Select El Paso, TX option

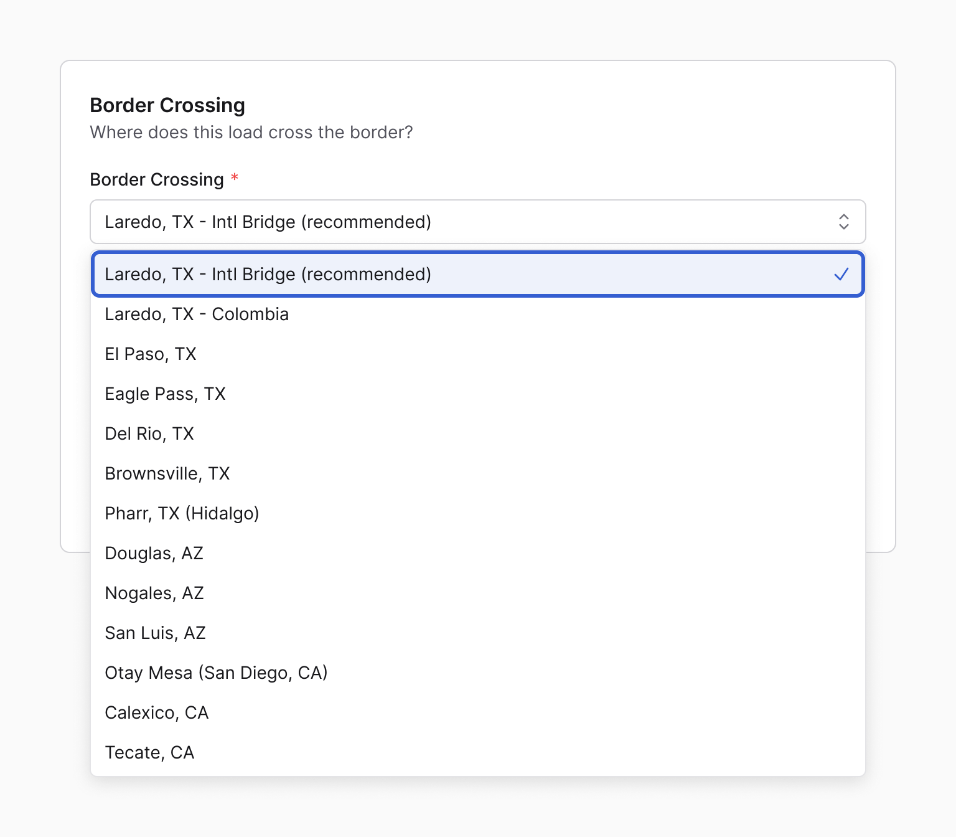[x=477, y=354]
